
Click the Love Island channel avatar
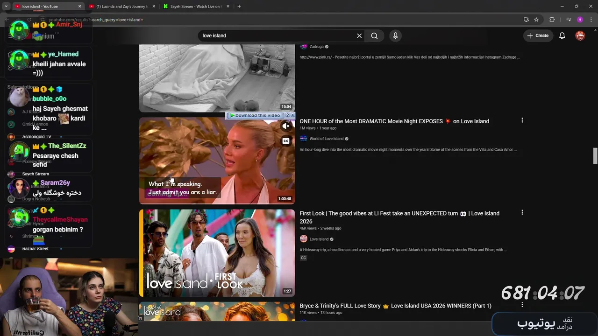coord(304,239)
